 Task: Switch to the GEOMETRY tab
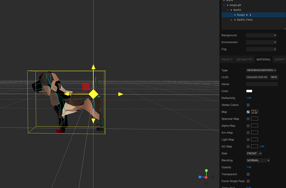(244, 59)
